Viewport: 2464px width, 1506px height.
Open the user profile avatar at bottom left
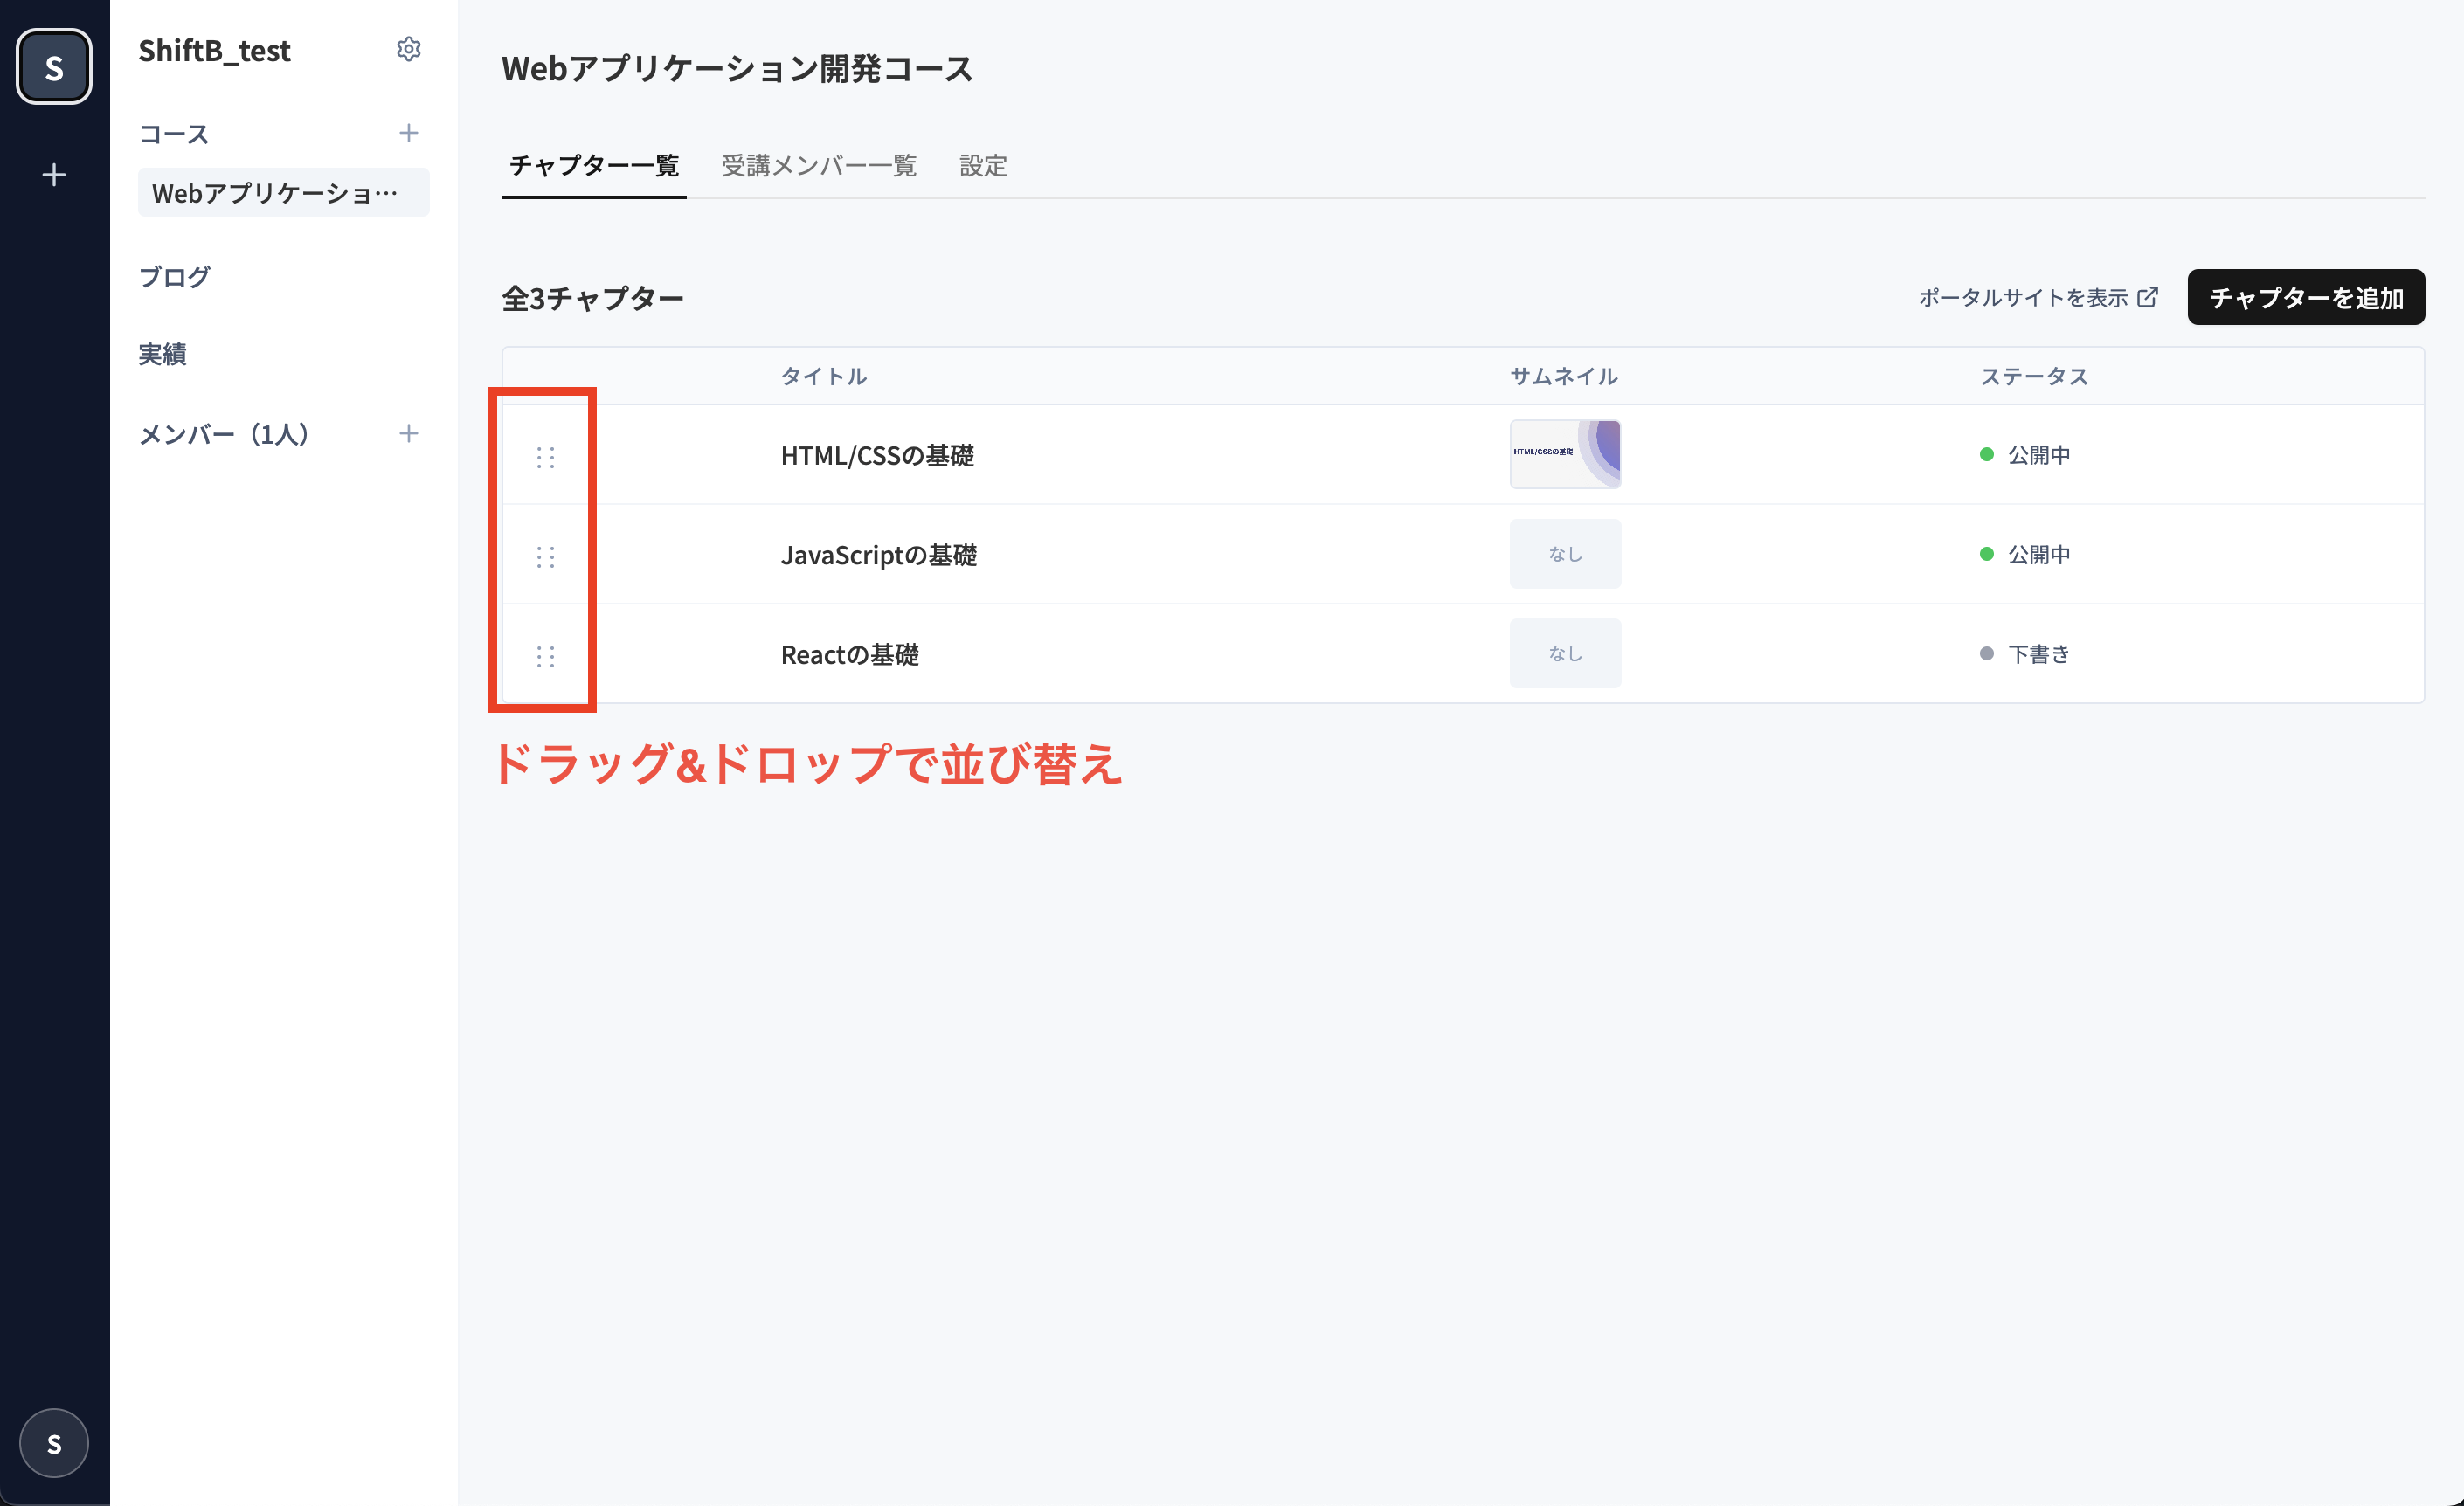click(x=54, y=1443)
